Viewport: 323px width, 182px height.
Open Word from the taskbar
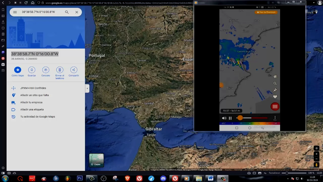pyautogui.click(x=211, y=178)
